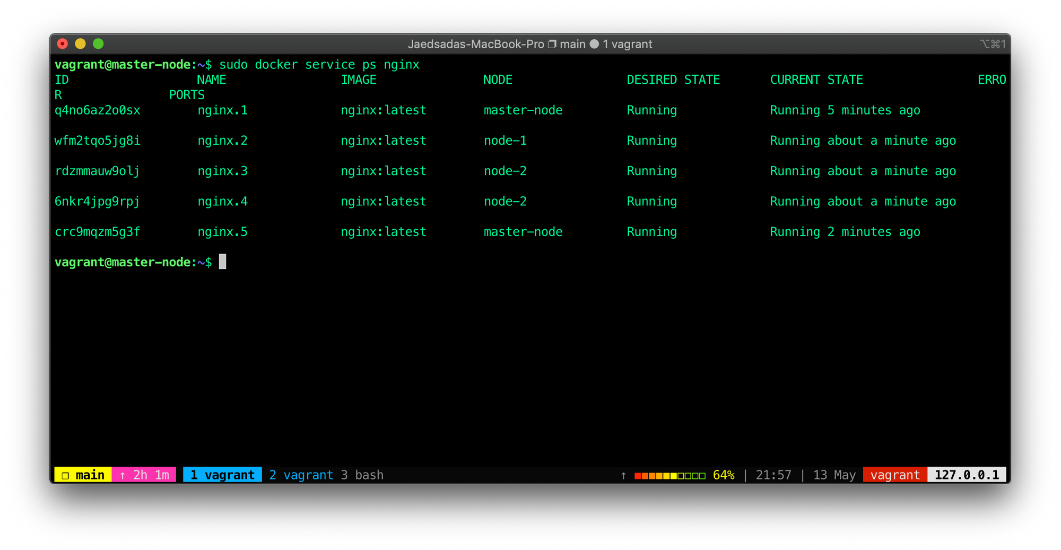Click the battery level bar indicator
Screen dimensions: 1061x550
(x=669, y=475)
